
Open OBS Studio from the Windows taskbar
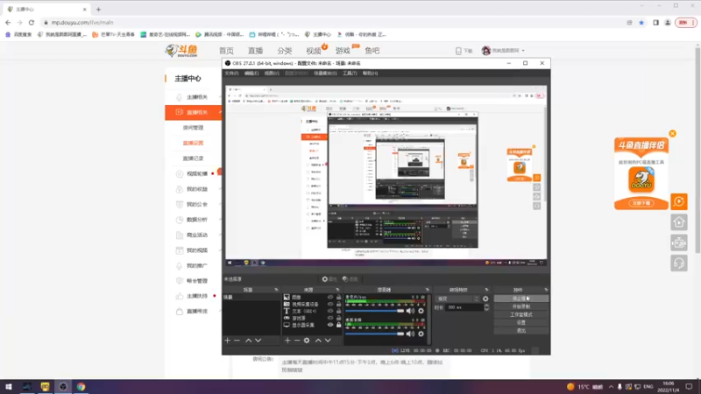[x=63, y=387]
